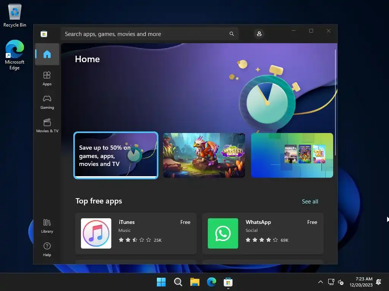Open Help in the Store sidebar
The width and height of the screenshot is (389, 291).
point(47,249)
